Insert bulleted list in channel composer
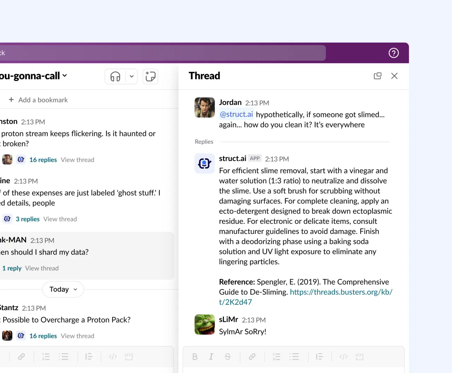The height and width of the screenshot is (373, 452). (x=64, y=357)
